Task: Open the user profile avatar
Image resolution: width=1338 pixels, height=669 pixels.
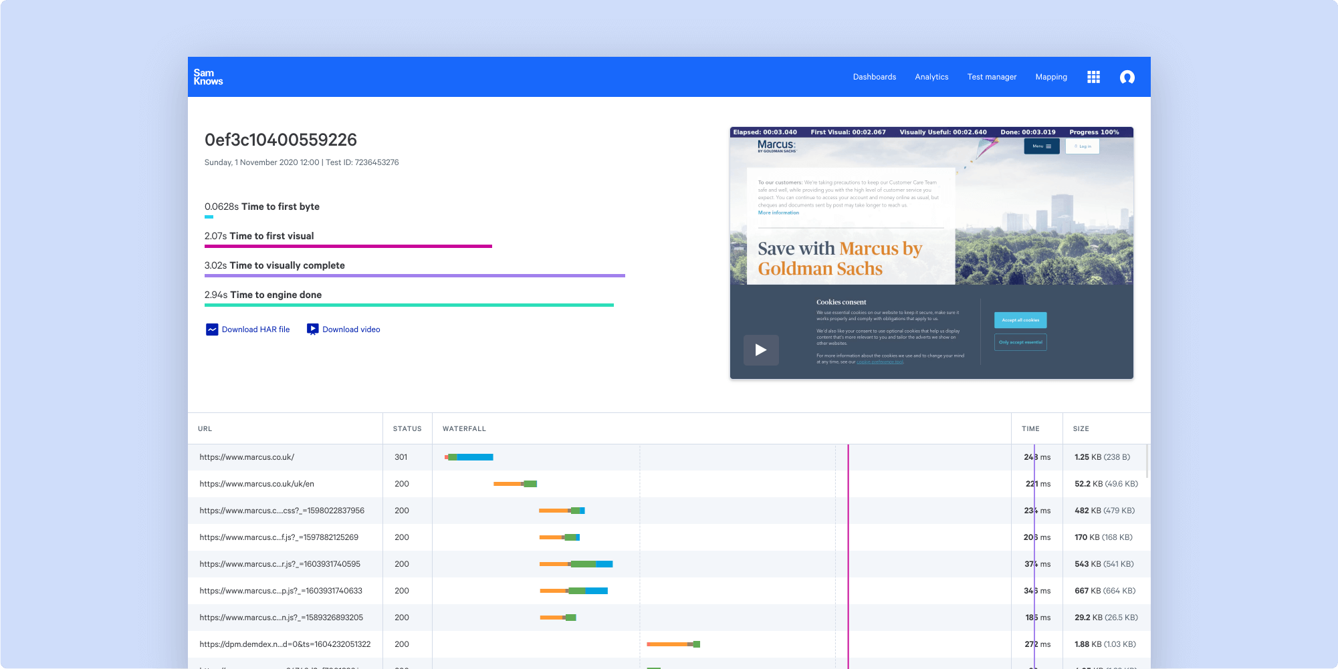Action: (x=1127, y=77)
